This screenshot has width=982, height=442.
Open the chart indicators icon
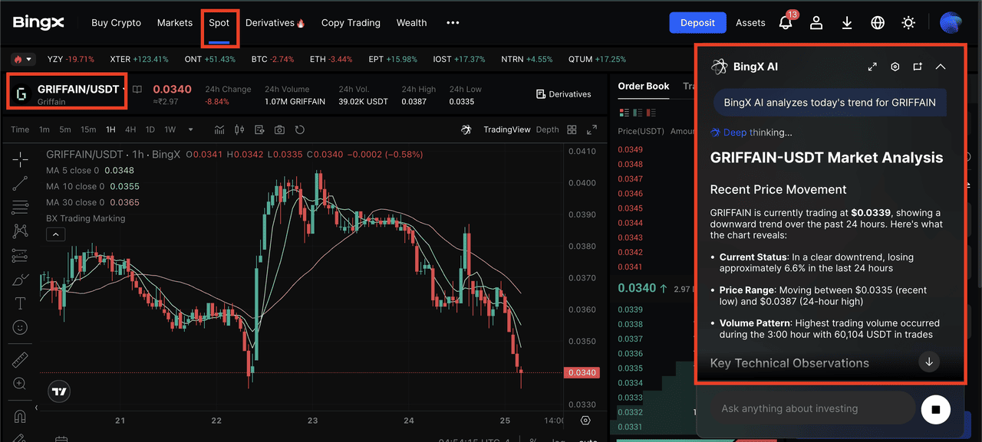pyautogui.click(x=219, y=129)
